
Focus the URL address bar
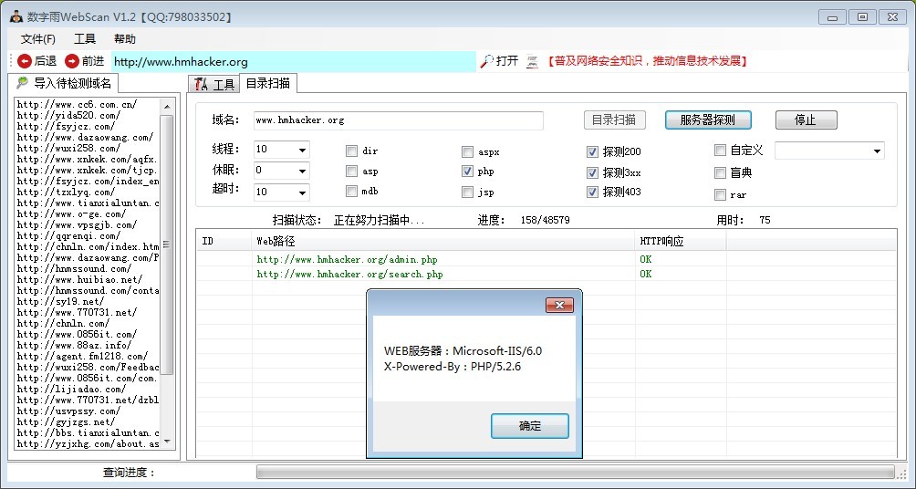(293, 61)
